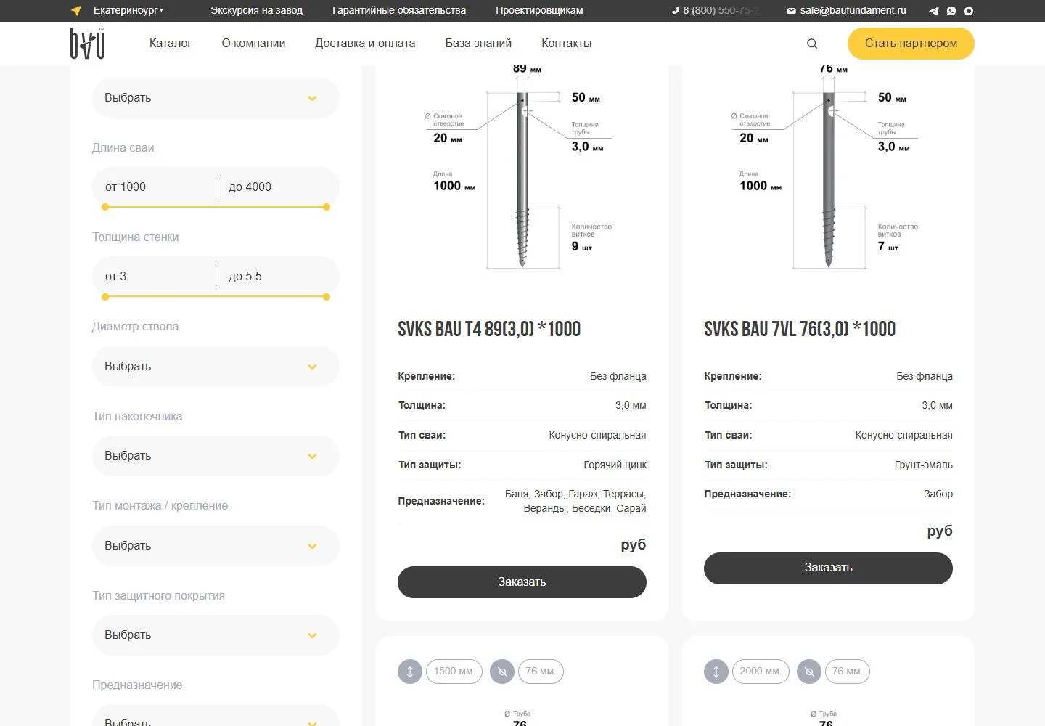Screen dimensions: 1045x726
Task: Click the length arrow icon beside 1500 мм.
Action: click(x=410, y=672)
